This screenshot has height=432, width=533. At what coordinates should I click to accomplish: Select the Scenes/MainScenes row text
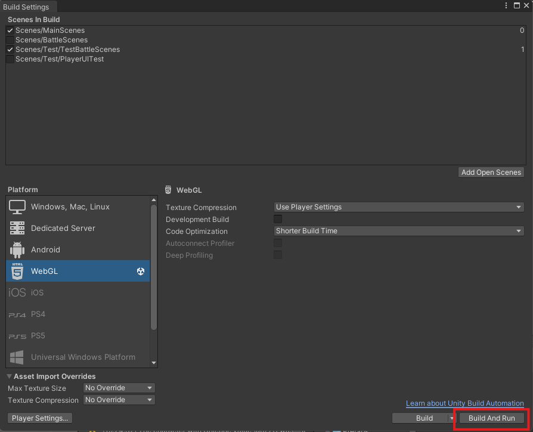point(50,30)
